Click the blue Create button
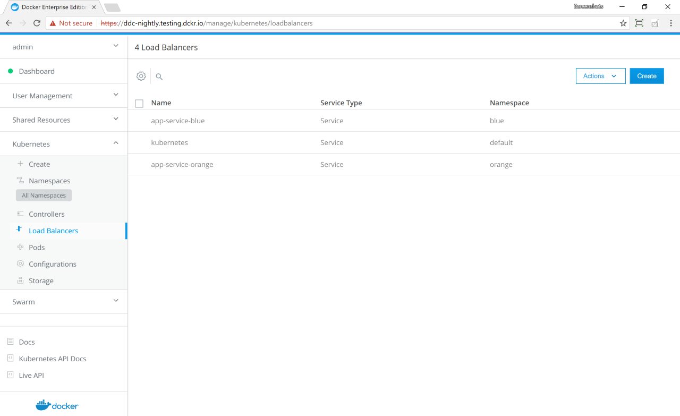Screen dimensions: 680x416 (647, 76)
